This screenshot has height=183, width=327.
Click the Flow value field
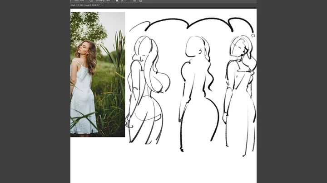[82, 1]
